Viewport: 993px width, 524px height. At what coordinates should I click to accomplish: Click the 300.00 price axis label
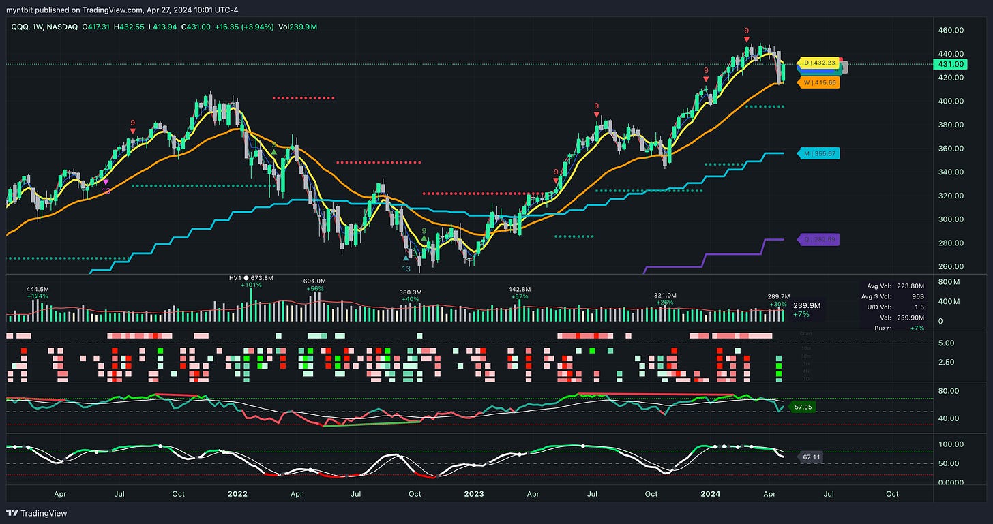pos(950,219)
